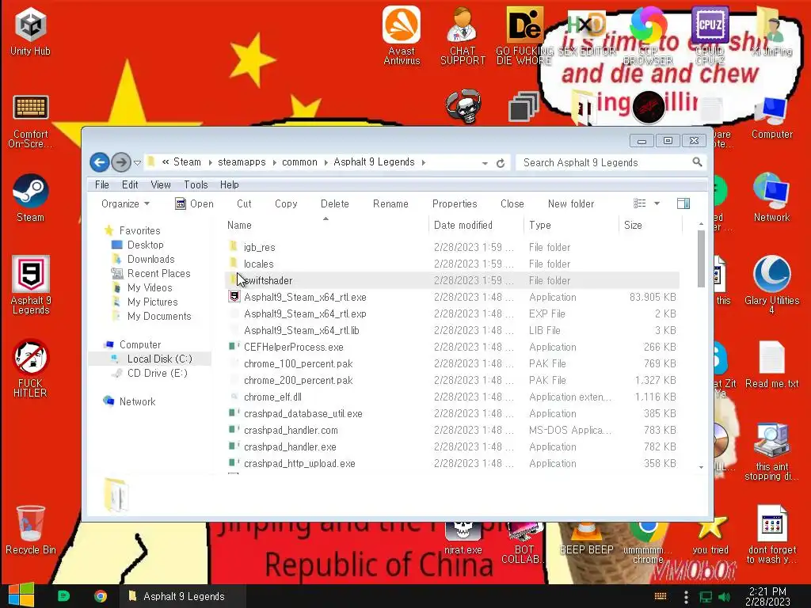Expand the chevron after Asphalt 9 Legends path

tap(424, 162)
